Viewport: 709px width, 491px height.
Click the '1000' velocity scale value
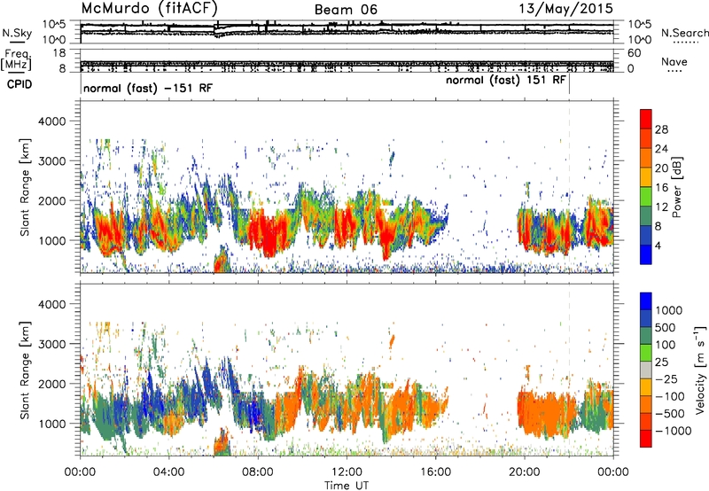[668, 310]
